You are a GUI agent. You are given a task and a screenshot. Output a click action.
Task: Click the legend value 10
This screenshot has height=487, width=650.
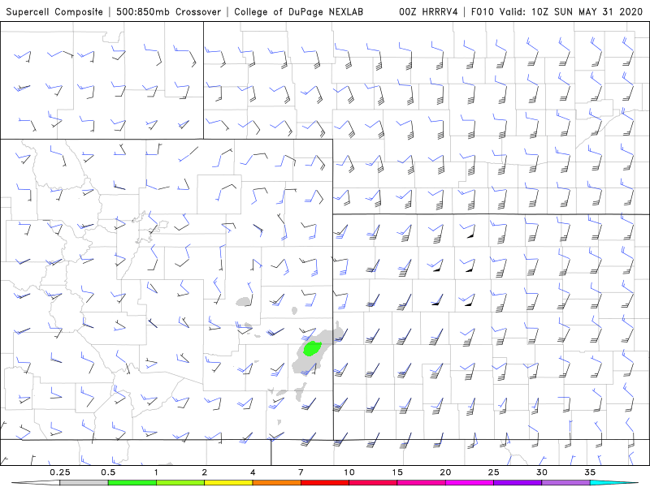coord(349,472)
